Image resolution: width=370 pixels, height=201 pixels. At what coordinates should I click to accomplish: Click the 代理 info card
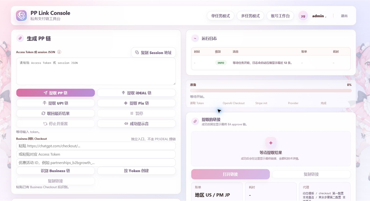(x=325, y=192)
